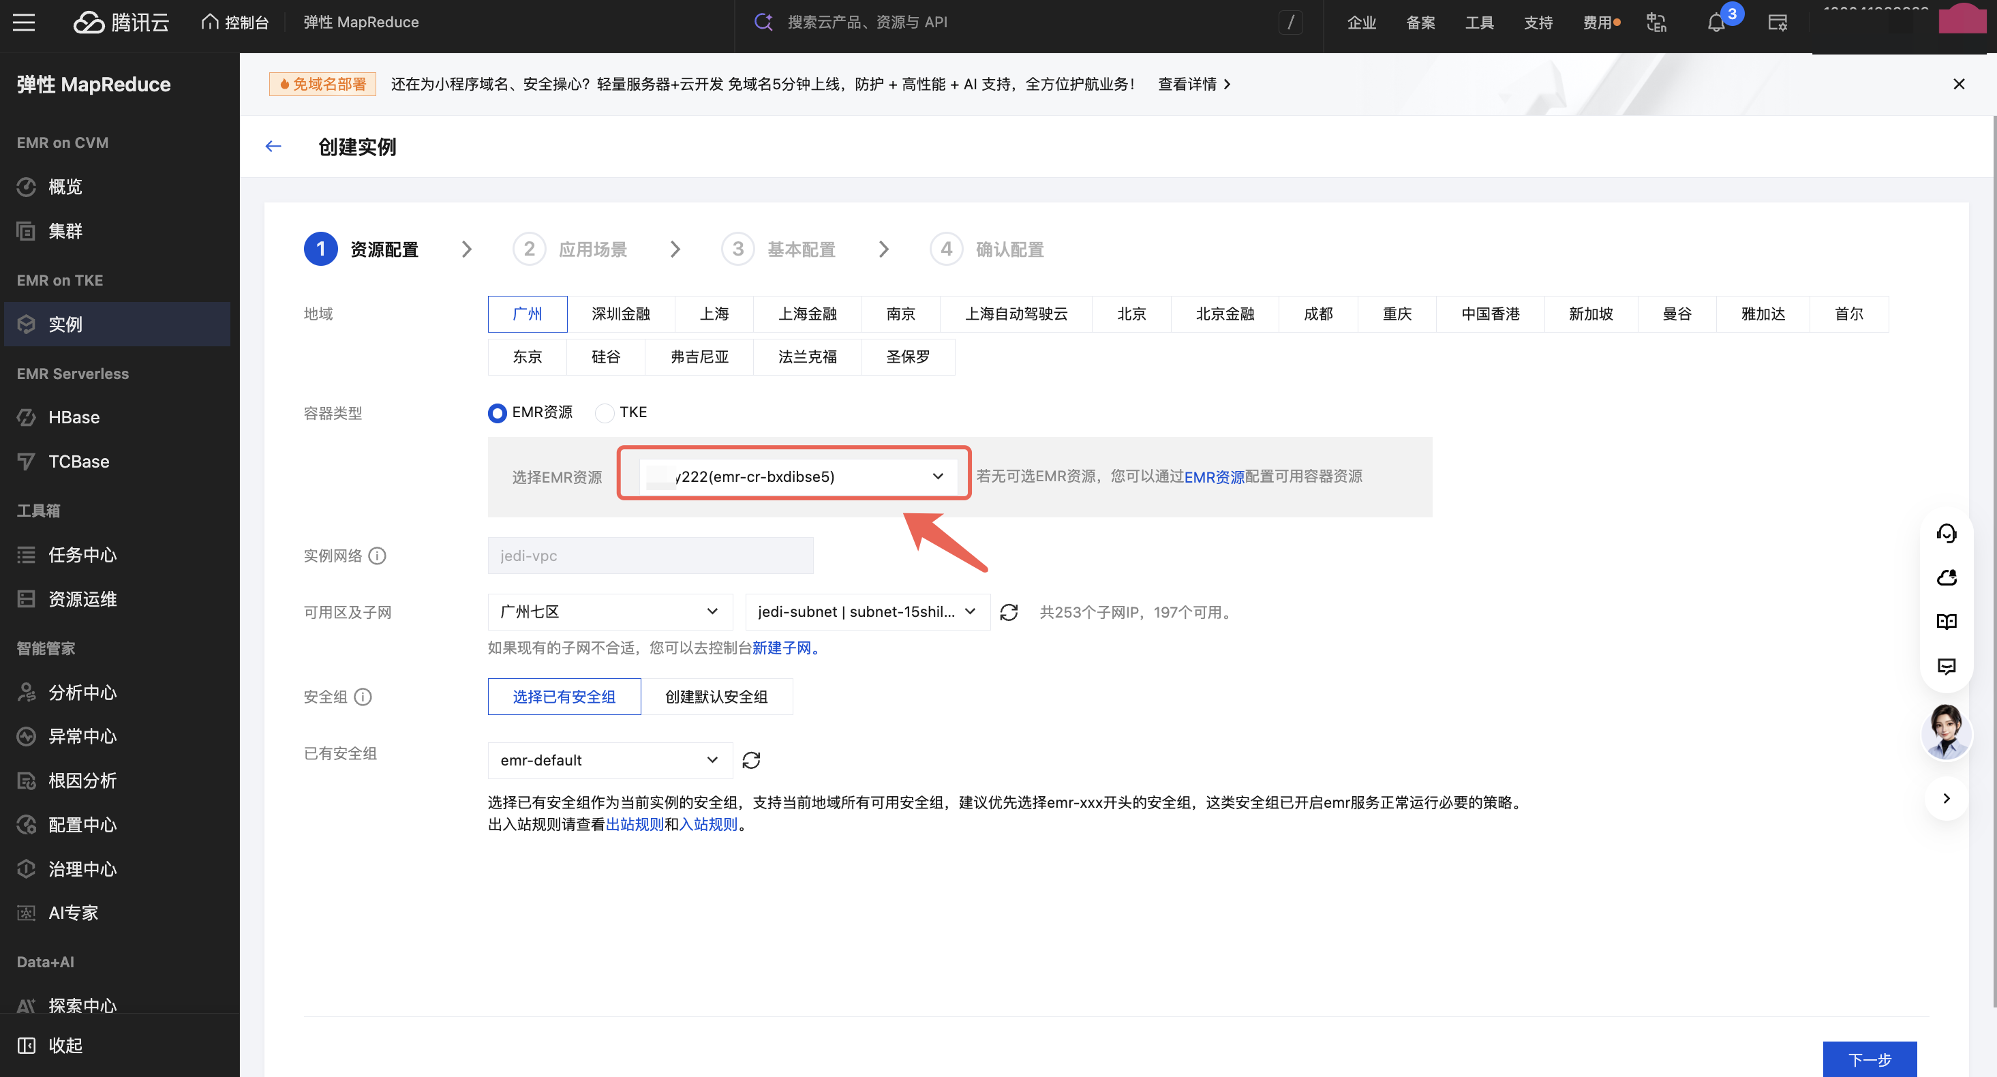Show info tooltip for 安全组
1997x1077 pixels.
pyautogui.click(x=363, y=696)
